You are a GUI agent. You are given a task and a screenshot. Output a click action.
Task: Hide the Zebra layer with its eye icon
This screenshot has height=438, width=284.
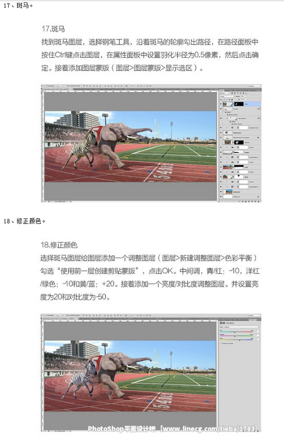[220, 104]
